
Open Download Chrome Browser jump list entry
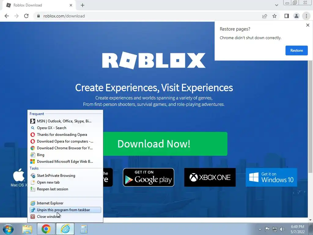tap(65, 148)
